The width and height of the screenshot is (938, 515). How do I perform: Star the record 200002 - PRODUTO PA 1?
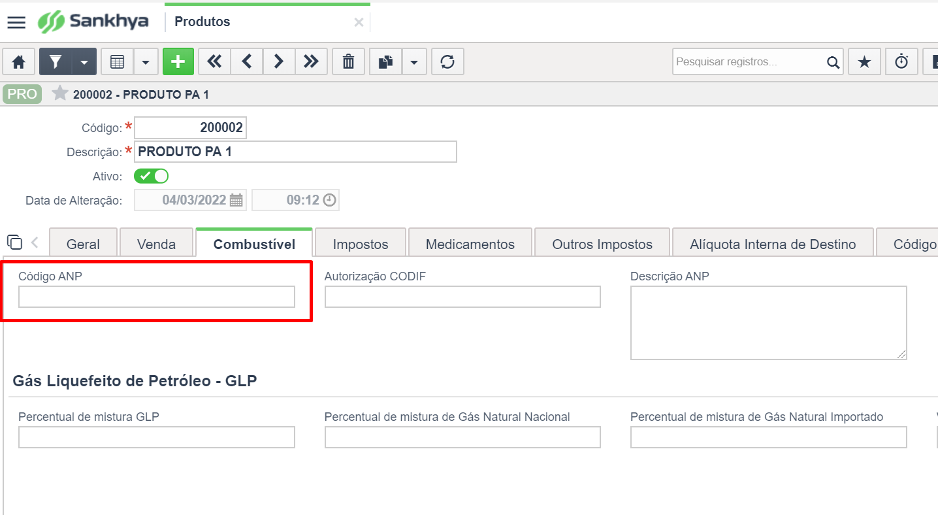[60, 93]
